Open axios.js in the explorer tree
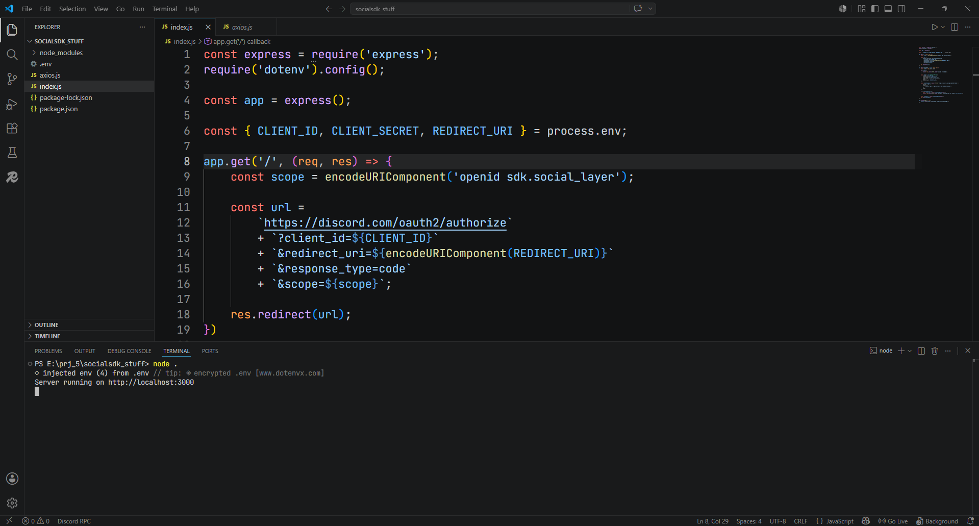 (x=89, y=75)
